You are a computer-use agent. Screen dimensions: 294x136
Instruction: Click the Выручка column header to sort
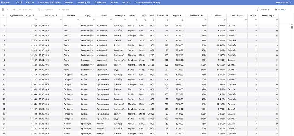coord(177,15)
